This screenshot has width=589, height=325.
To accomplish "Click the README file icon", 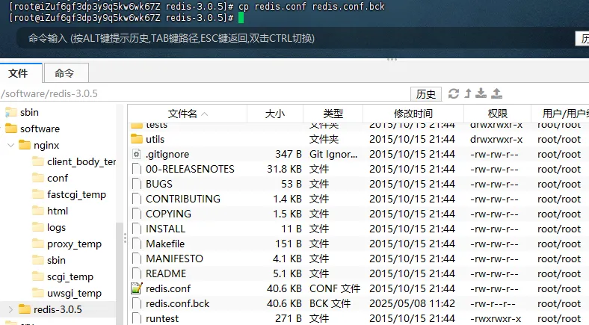I will click(x=137, y=273).
